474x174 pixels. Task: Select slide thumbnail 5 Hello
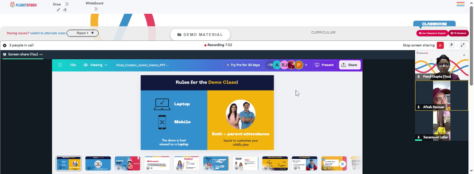coord(186,164)
